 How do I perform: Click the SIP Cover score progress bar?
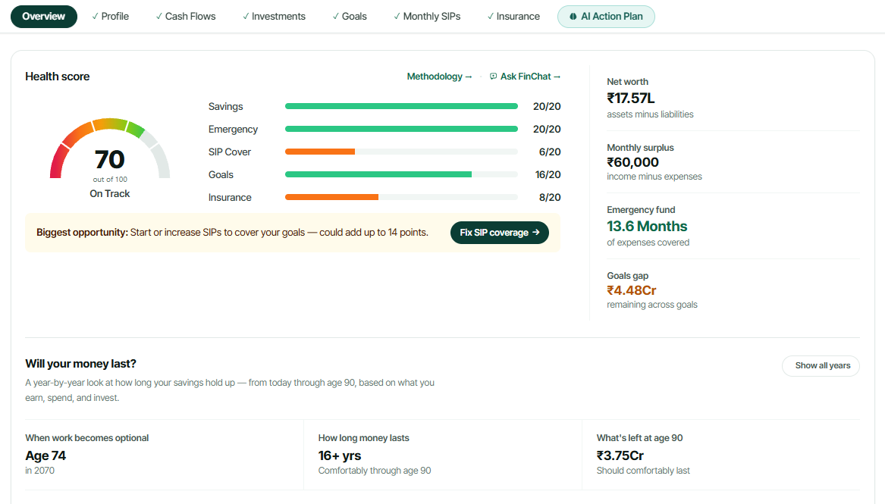[401, 152]
